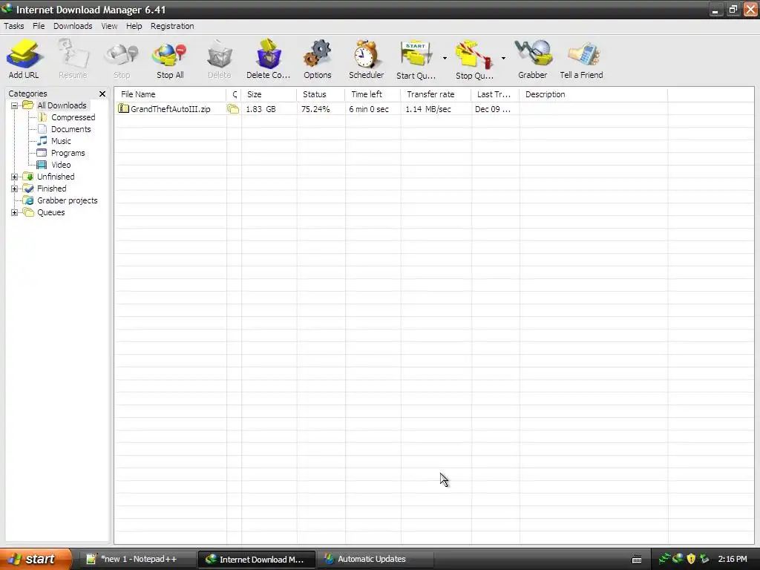Select the Queues category label
The image size is (760, 570).
coord(51,212)
